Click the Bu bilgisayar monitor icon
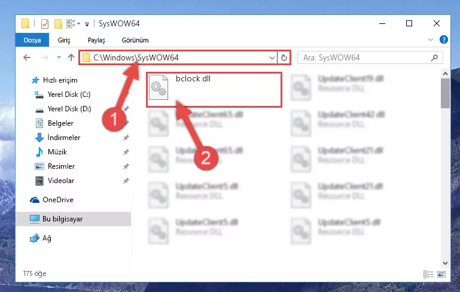Image resolution: width=460 pixels, height=292 pixels. coord(34,219)
